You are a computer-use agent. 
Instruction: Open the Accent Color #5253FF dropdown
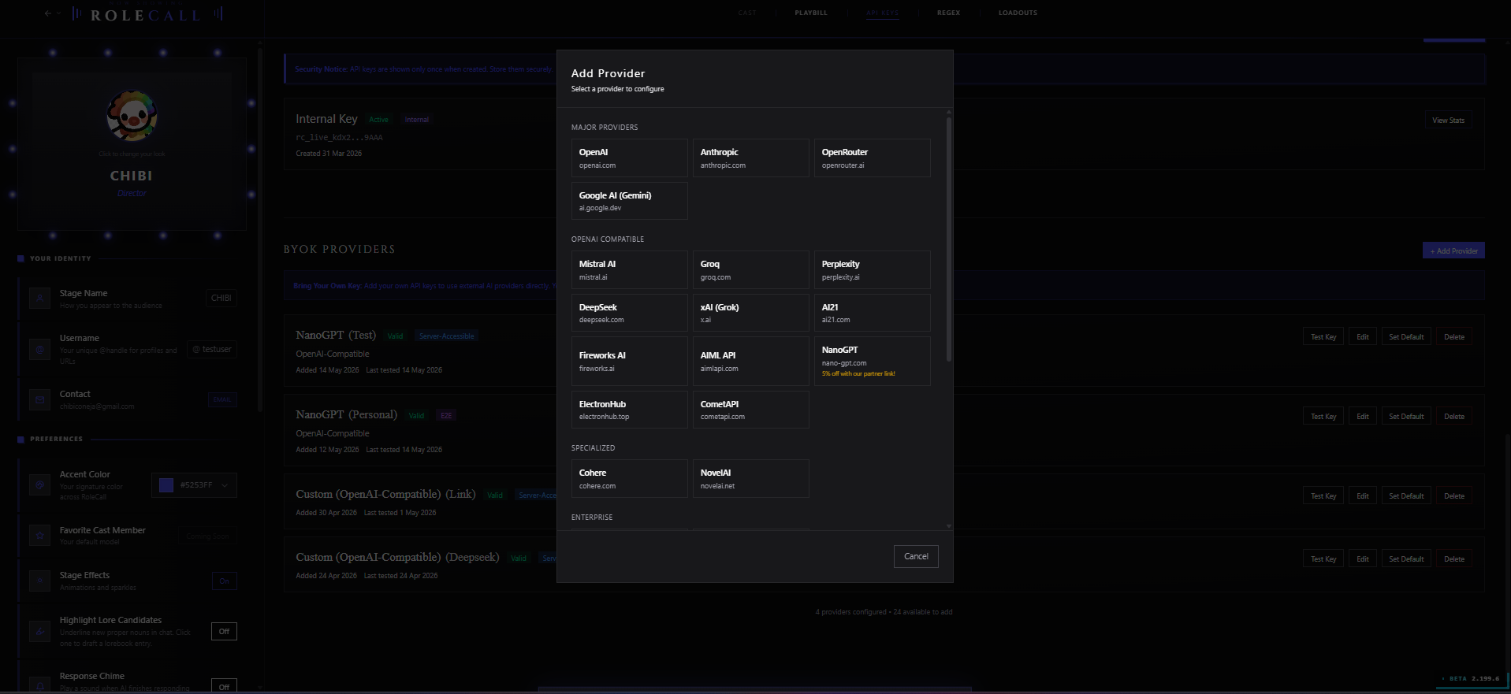[194, 485]
